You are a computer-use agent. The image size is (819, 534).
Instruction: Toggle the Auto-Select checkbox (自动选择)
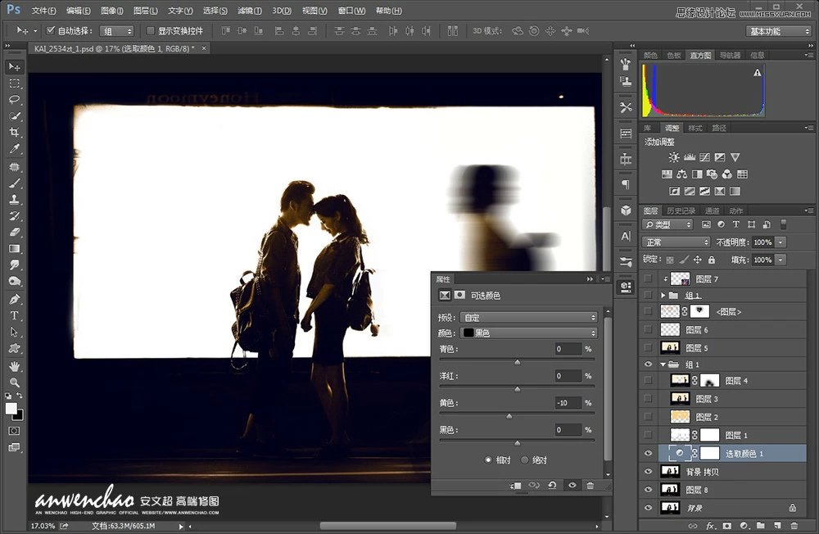[51, 31]
